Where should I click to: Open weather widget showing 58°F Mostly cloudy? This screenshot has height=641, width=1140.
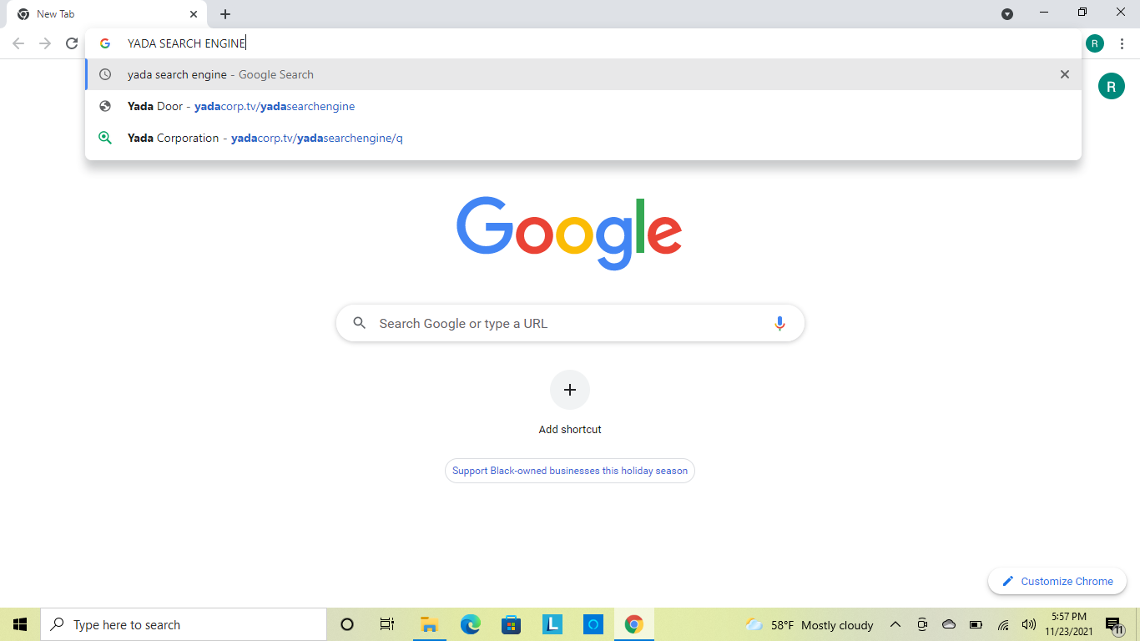pyautogui.click(x=810, y=624)
